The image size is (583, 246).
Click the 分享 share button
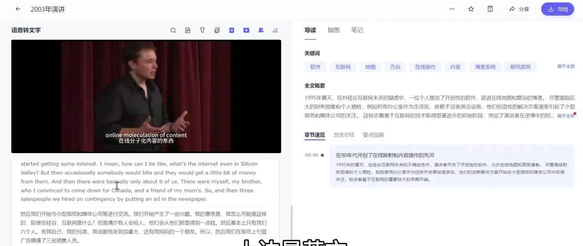click(519, 9)
